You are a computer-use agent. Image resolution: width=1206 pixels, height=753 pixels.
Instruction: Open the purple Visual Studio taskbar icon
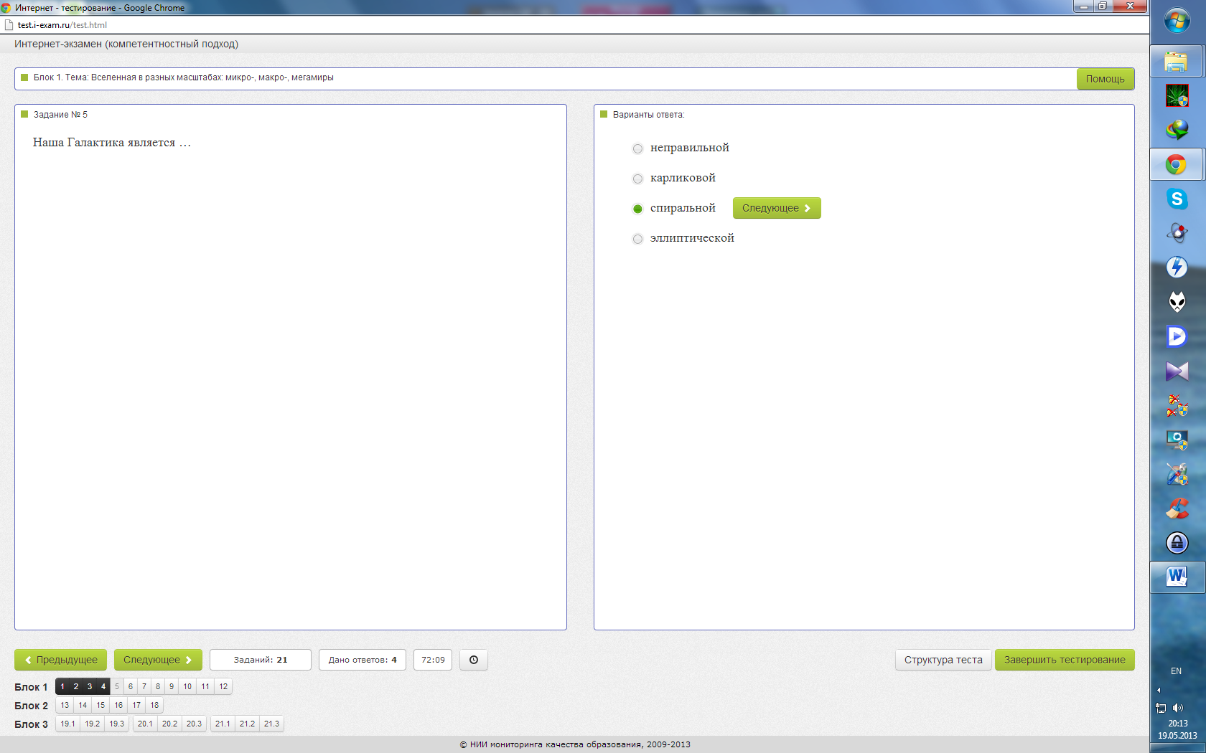click(x=1177, y=371)
